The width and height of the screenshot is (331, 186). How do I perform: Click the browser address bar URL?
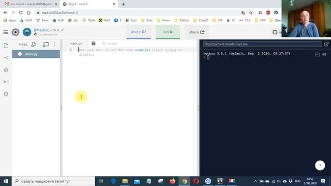(x=60, y=12)
